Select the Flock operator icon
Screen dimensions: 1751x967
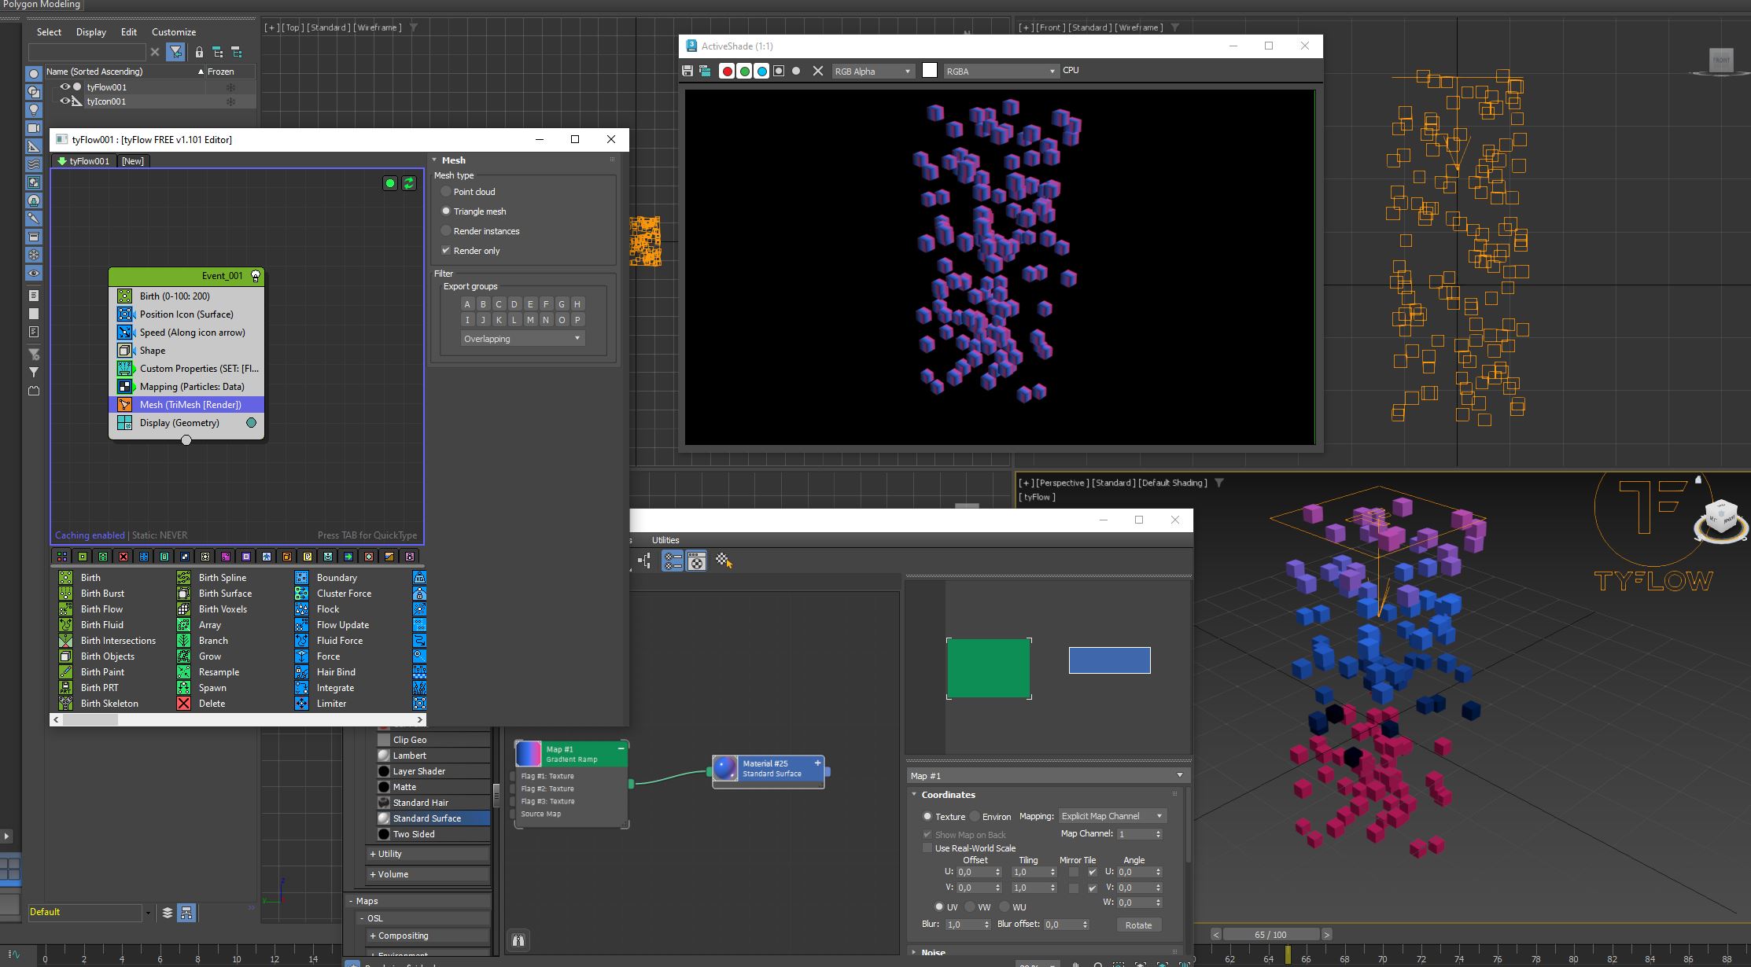pyautogui.click(x=302, y=609)
